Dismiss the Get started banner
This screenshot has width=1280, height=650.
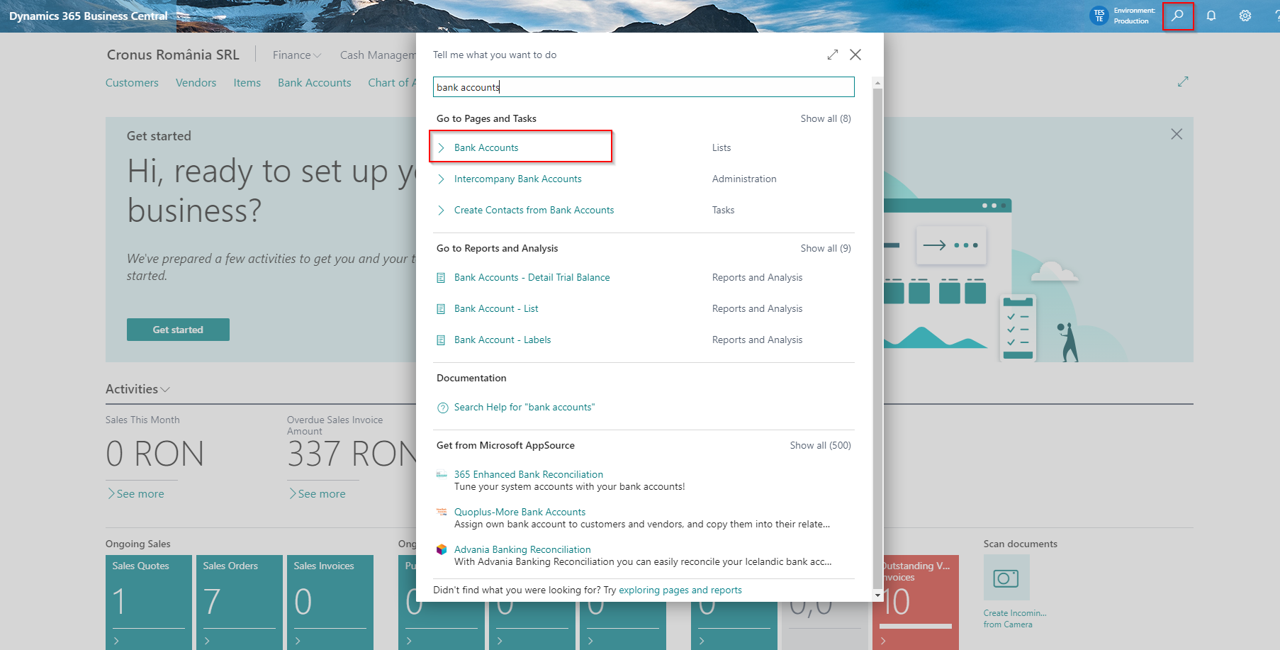tap(1177, 134)
